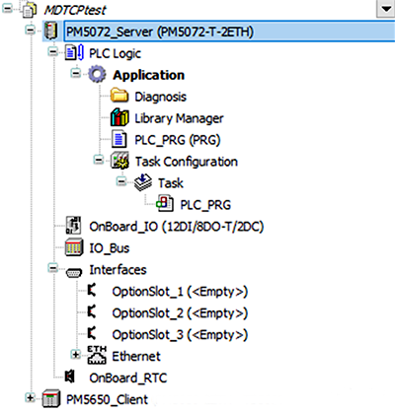The image size is (395, 412).
Task: Click the PM5650_Client device icon
Action: [51, 399]
